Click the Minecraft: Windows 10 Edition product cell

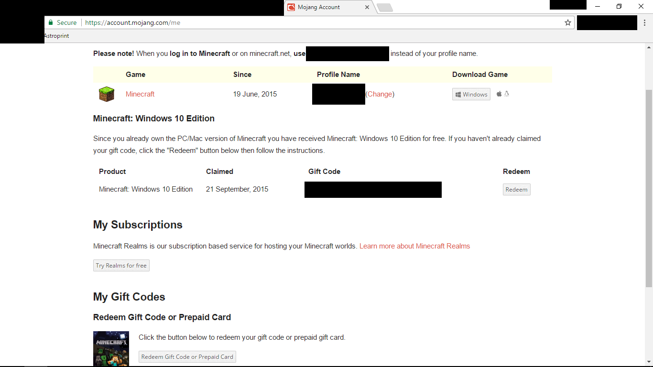click(146, 189)
